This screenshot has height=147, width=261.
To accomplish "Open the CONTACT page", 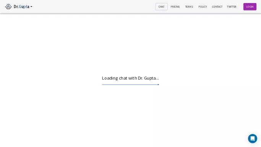I will point(217,7).
